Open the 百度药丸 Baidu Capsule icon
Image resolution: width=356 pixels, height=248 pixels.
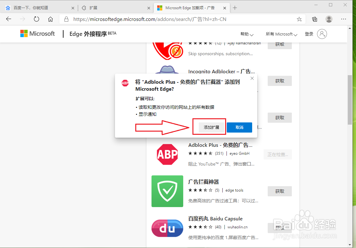pyautogui.click(x=167, y=228)
